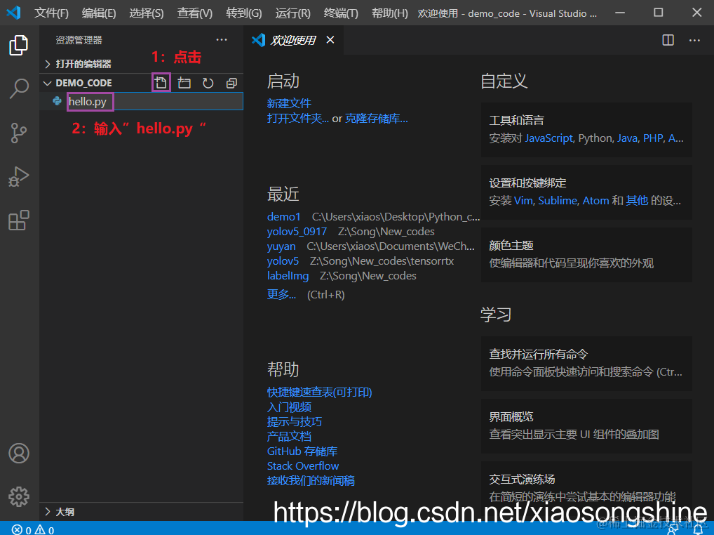Open the 入门视频 link
Image resolution: width=714 pixels, height=535 pixels.
(289, 407)
